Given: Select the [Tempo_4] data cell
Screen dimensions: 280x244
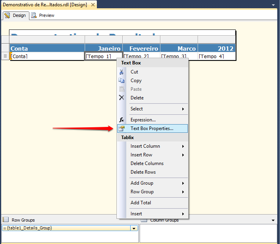Looking at the screenshot, I should tap(216, 56).
